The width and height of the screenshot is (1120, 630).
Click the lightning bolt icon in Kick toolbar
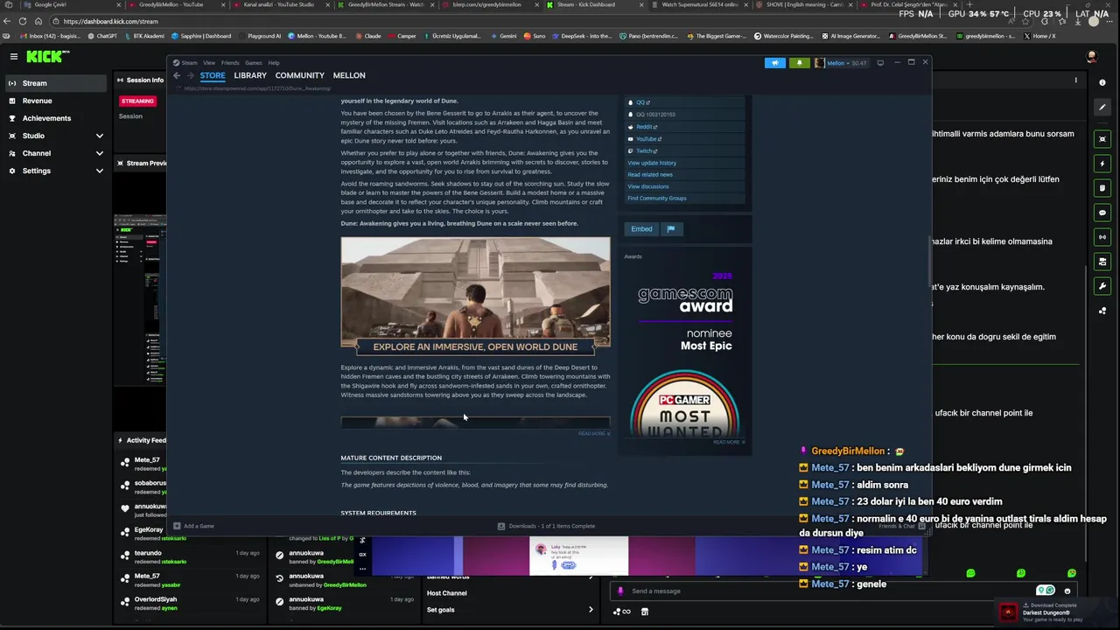[1102, 164]
